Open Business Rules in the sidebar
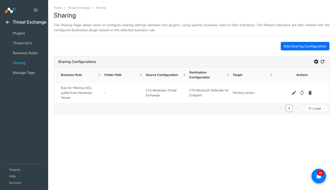The image size is (335, 190). 25,53
